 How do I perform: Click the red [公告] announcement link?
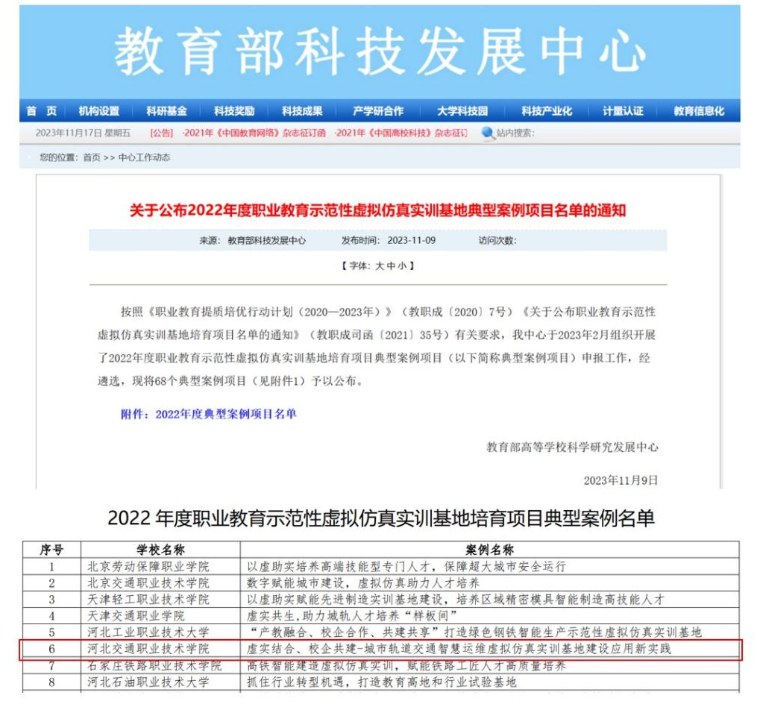pyautogui.click(x=162, y=133)
